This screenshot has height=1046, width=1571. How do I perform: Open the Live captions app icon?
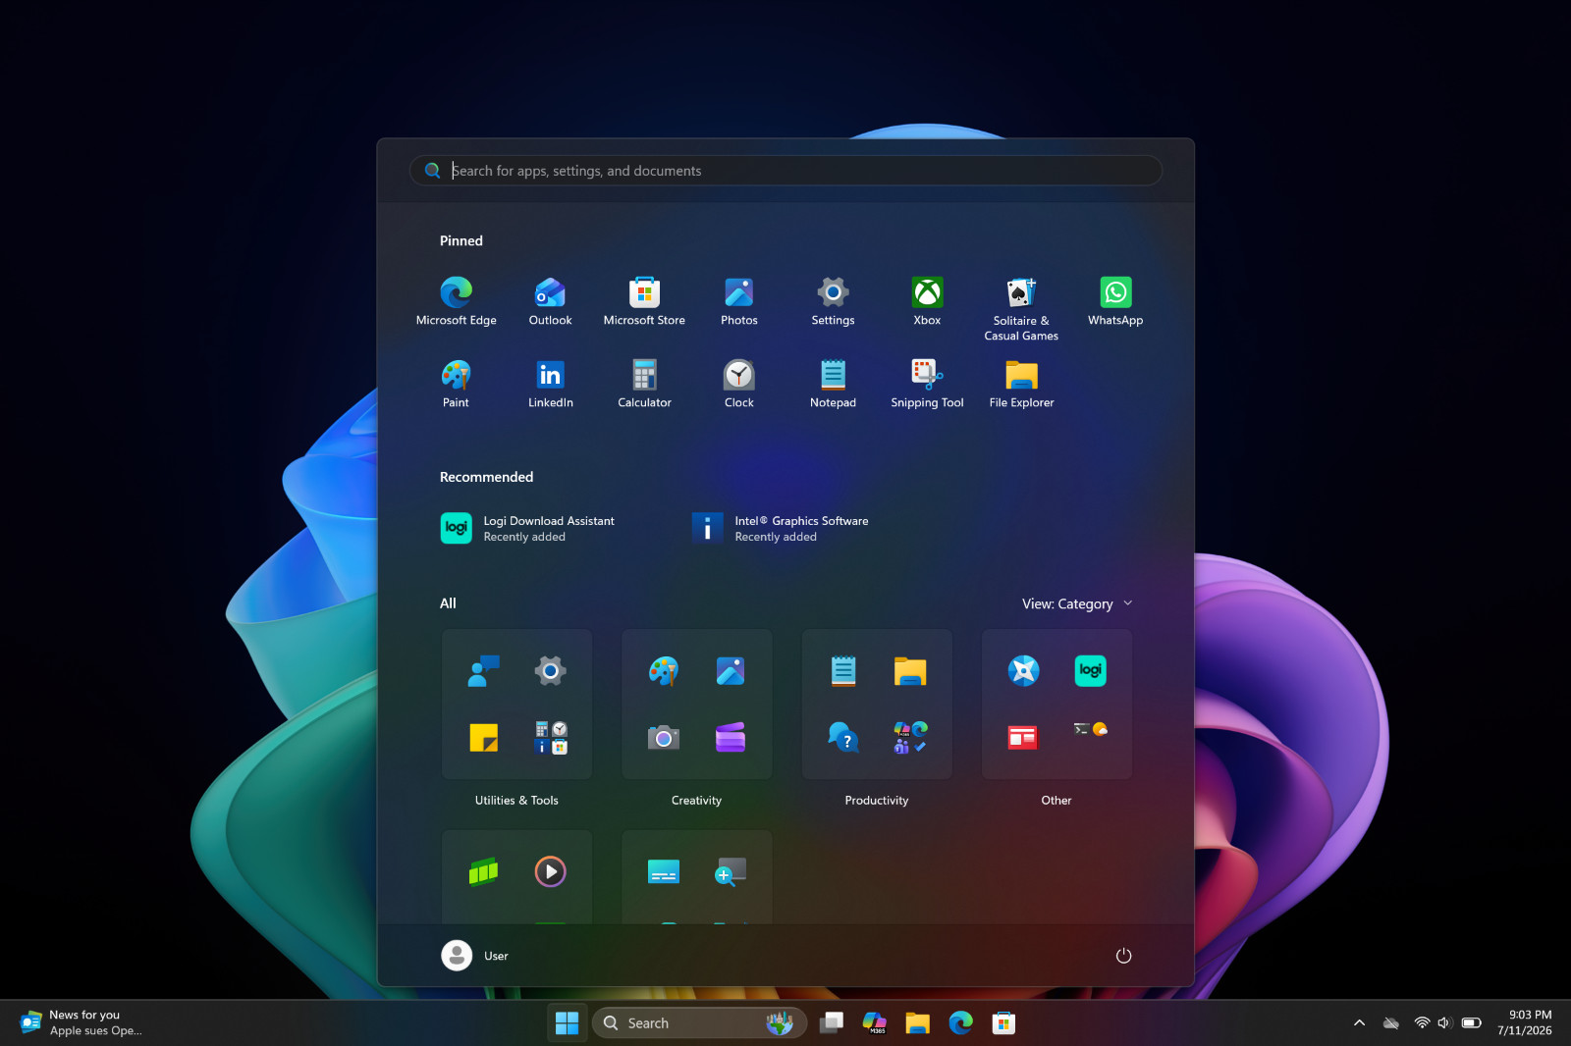pos(664,871)
